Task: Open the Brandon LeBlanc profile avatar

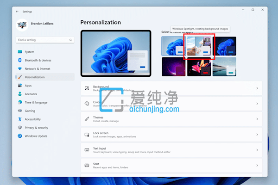Action: click(x=22, y=25)
